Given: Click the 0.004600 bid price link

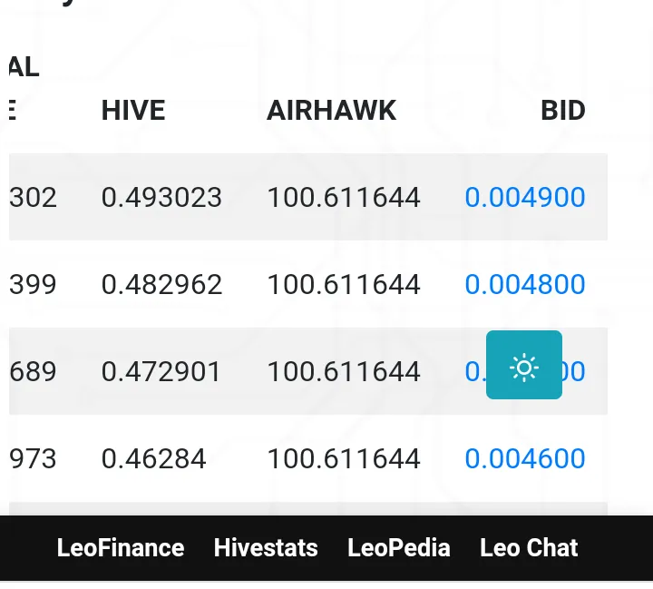Looking at the screenshot, I should pos(525,458).
